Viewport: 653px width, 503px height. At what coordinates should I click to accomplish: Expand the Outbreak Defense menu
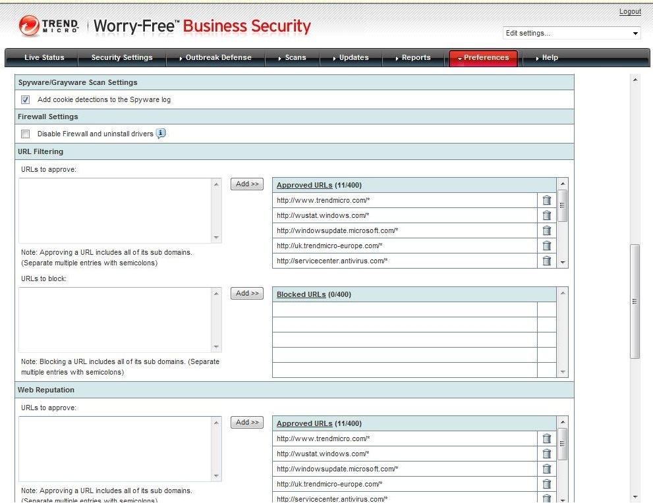[215, 57]
